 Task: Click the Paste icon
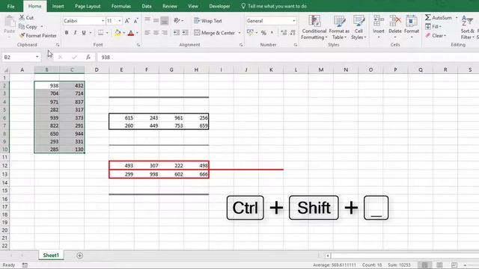(x=10, y=22)
